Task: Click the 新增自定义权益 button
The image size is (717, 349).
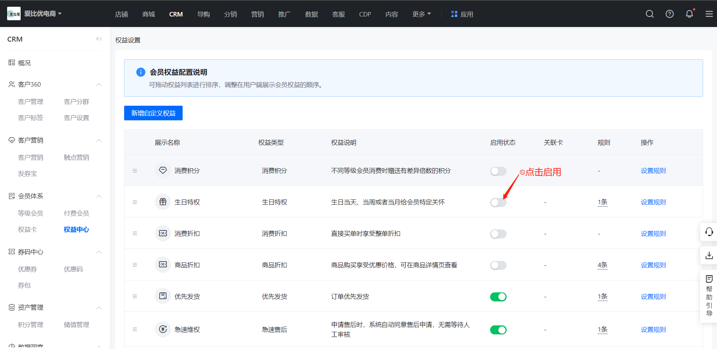Action: tap(153, 113)
